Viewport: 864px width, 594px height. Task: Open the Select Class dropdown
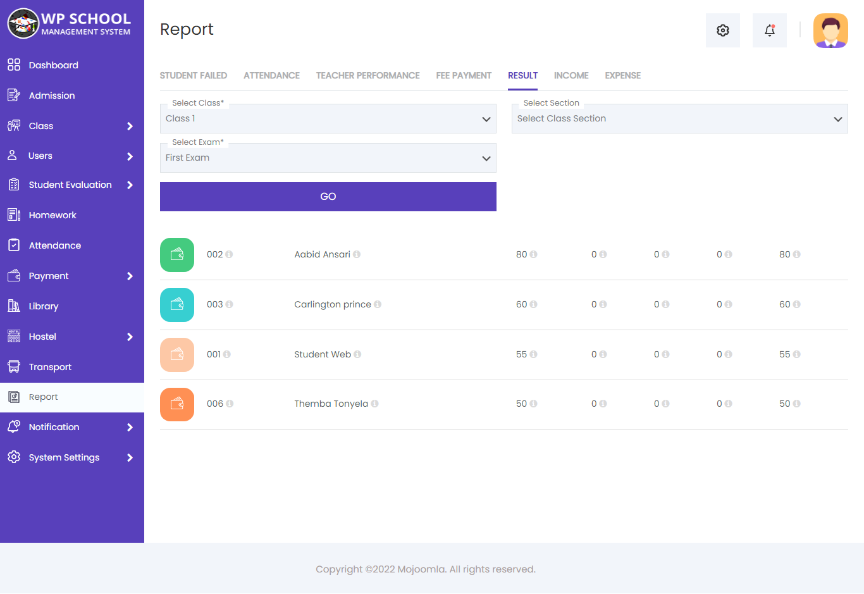[x=328, y=119]
